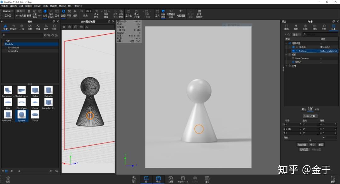The height and width of the screenshot is (184, 340).
Task: Open the 文件(F) menu
Action: (4, 6)
